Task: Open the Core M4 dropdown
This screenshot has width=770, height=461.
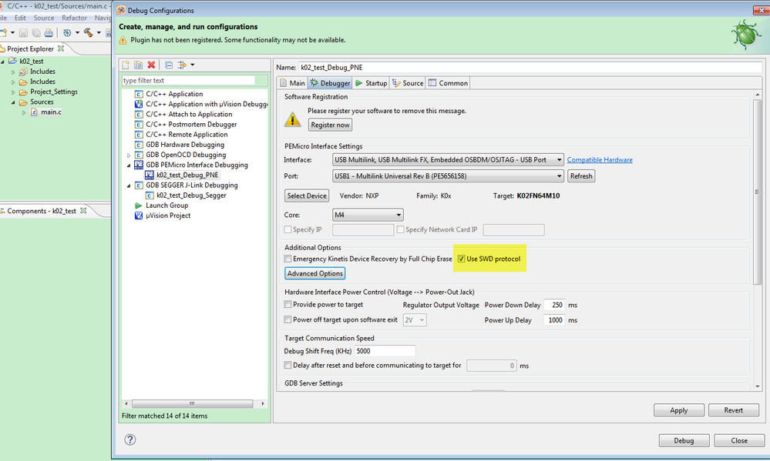Action: [368, 215]
